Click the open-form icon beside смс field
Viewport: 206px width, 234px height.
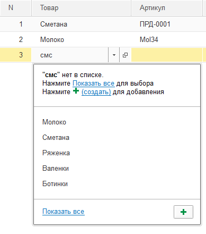125,55
